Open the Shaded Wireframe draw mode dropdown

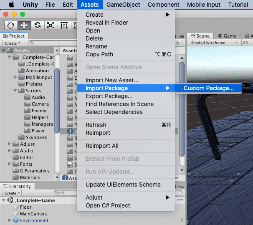(x=214, y=43)
